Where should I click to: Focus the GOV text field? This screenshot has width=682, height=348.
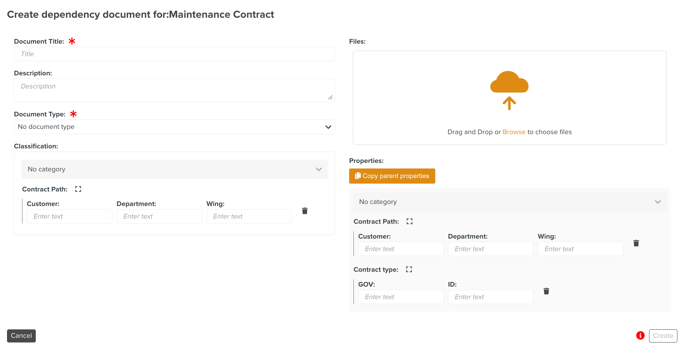(401, 297)
